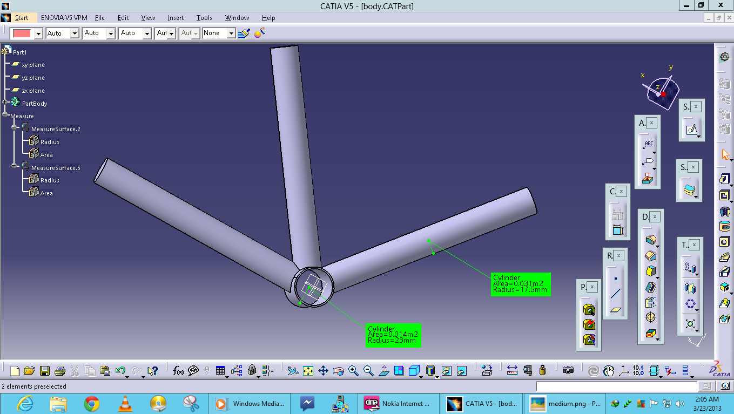Open the Start menu
The height and width of the screenshot is (414, 734).
tap(22, 18)
